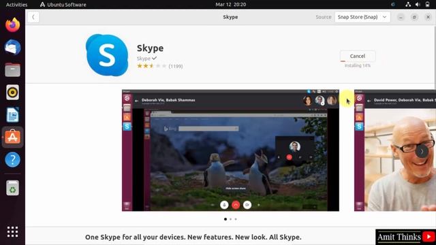Go back using the header back arrow

click(33, 17)
